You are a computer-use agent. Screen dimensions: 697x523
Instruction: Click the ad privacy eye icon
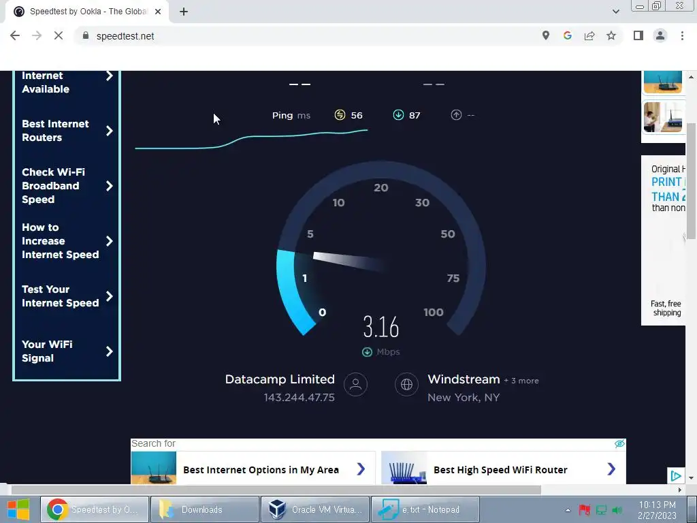point(619,444)
